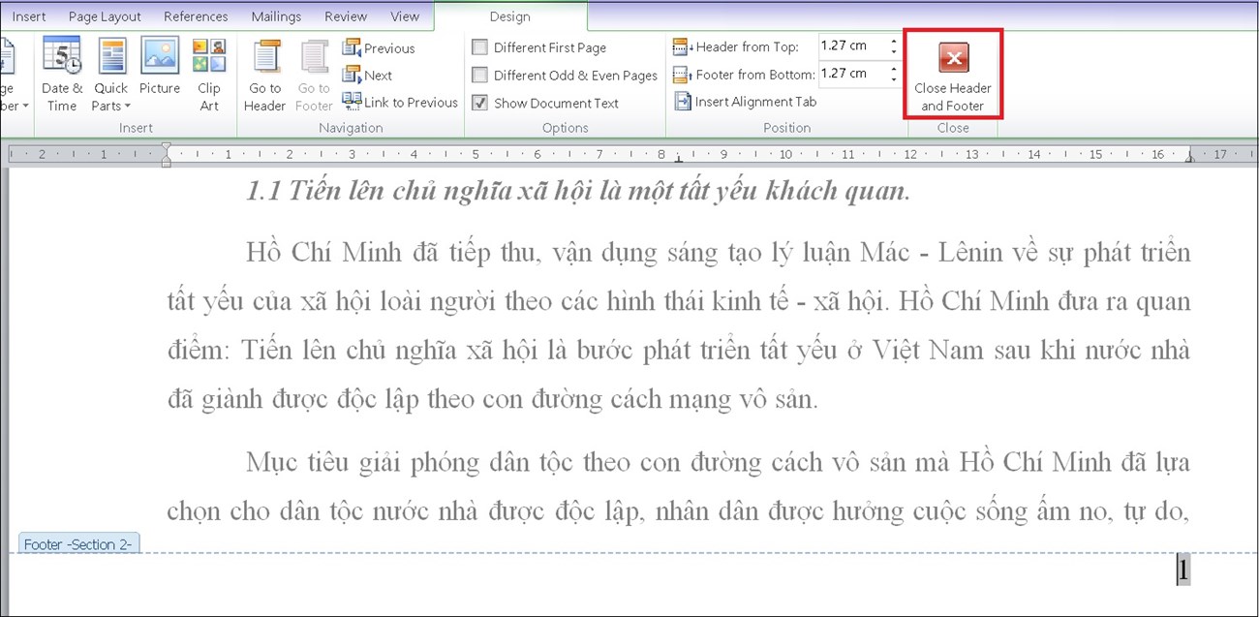This screenshot has height=617, width=1259.
Task: Click Go to Footer
Action: coord(313,73)
